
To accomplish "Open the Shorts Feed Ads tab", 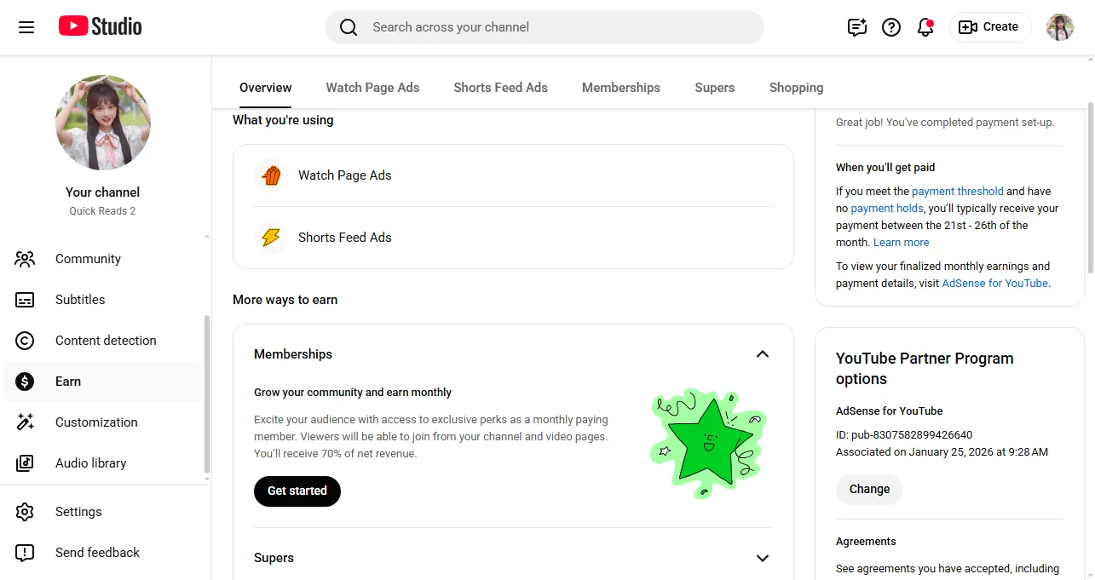I will (x=500, y=88).
